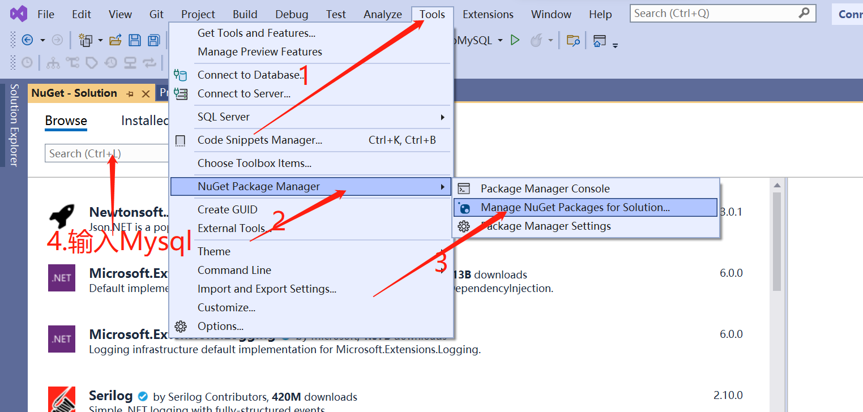
Task: Open the Solution Explorer side panel
Action: tap(14, 125)
